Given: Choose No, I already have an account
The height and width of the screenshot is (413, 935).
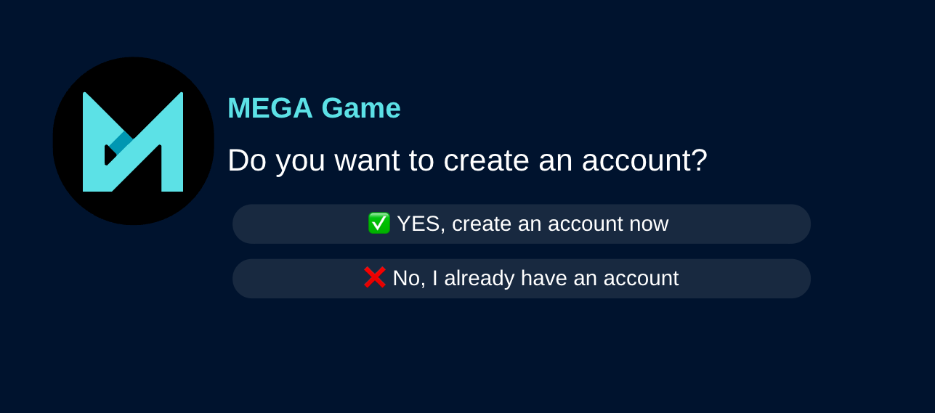Looking at the screenshot, I should (x=521, y=279).
